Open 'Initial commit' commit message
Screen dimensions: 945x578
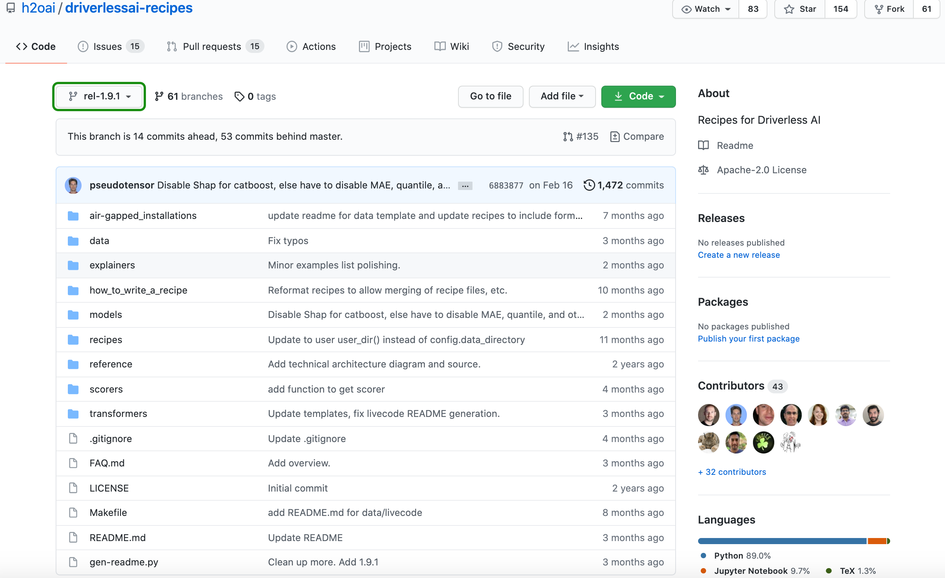coord(298,488)
